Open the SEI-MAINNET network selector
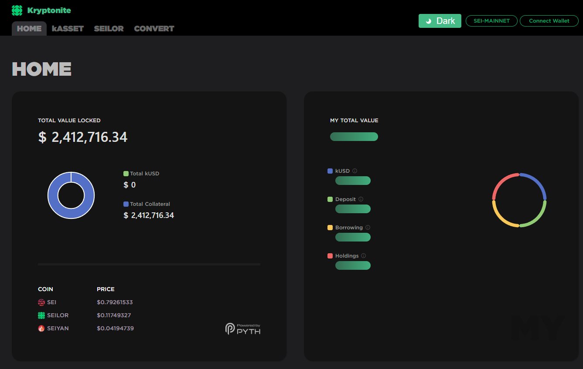Screen dimensions: 583x369 tap(491, 20)
